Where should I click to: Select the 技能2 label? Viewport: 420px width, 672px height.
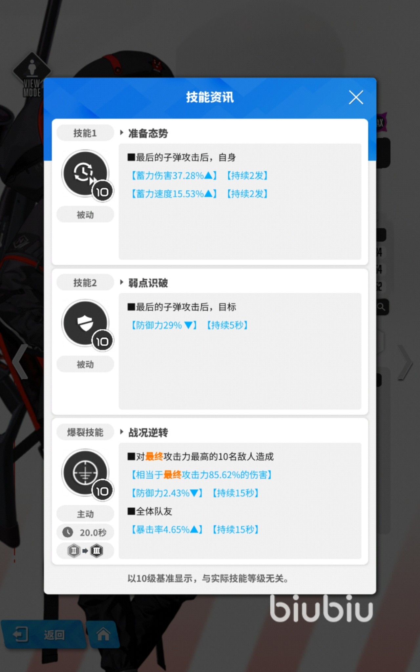point(85,283)
